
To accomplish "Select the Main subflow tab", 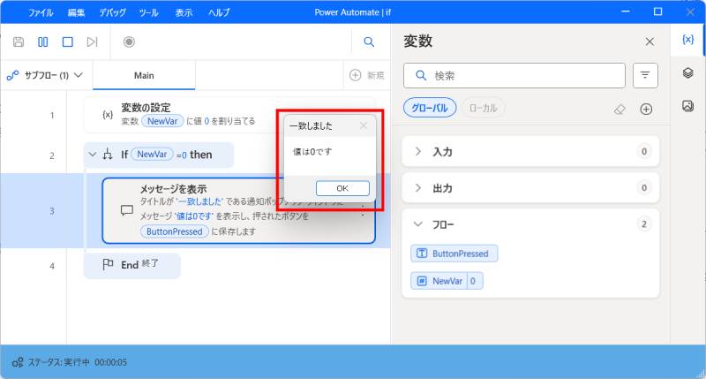I will pyautogui.click(x=144, y=76).
